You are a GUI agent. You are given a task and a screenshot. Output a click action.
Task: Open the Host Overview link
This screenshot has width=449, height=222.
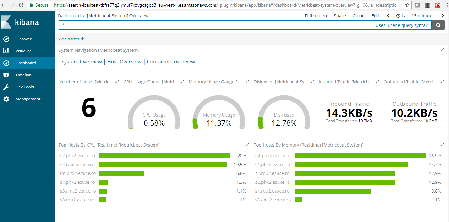coord(124,62)
